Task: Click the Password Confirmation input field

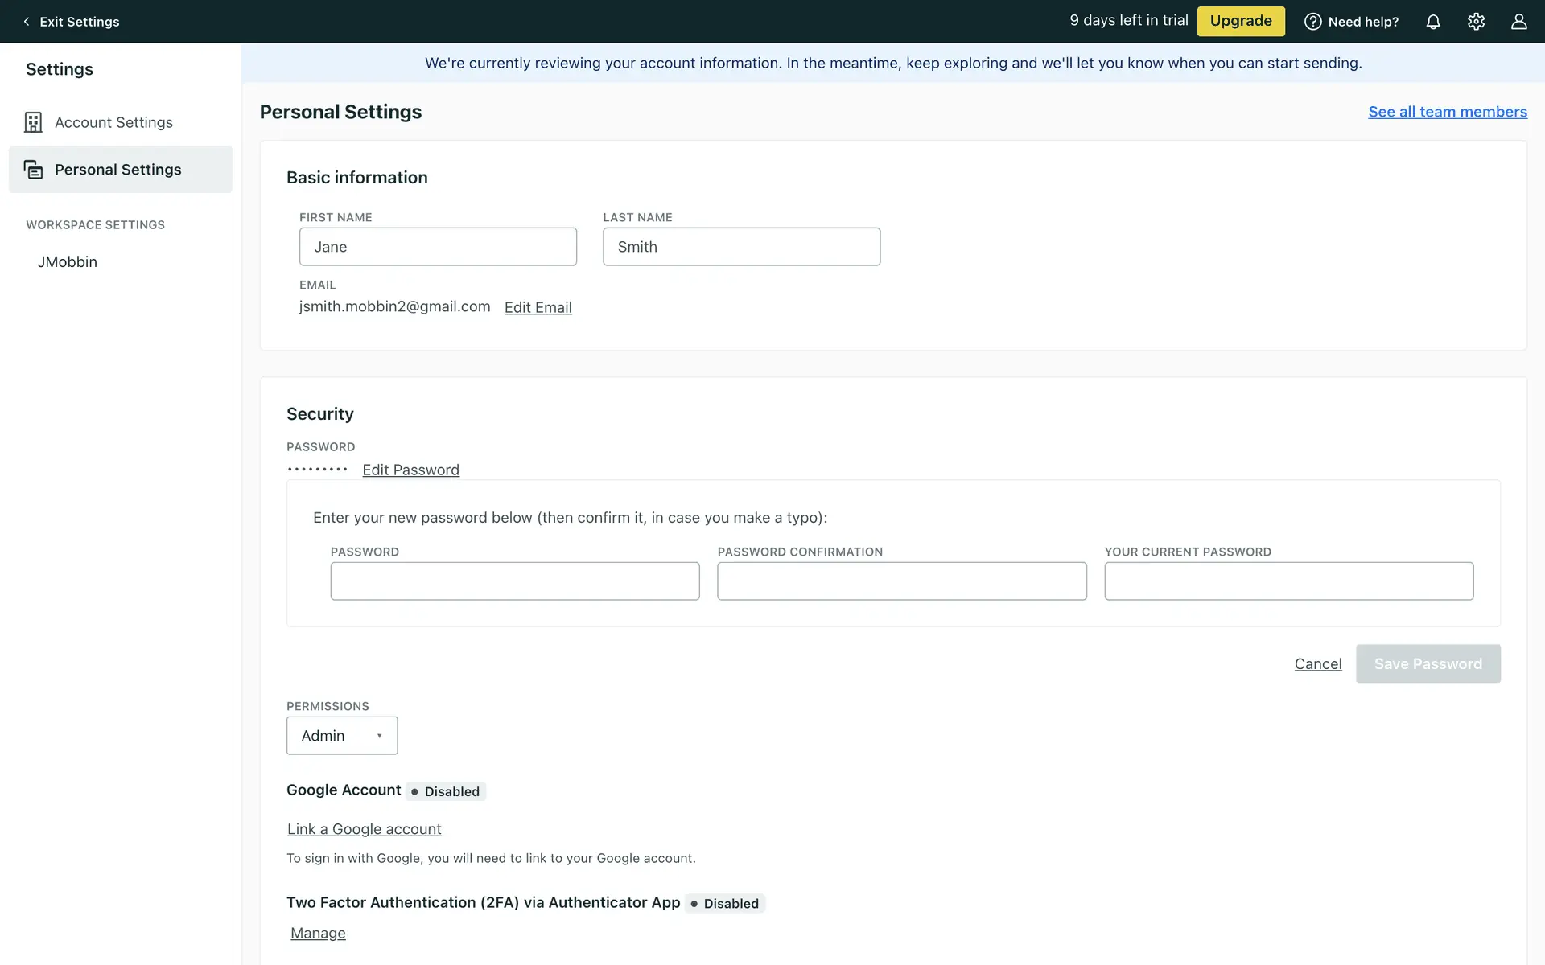Action: (x=901, y=581)
